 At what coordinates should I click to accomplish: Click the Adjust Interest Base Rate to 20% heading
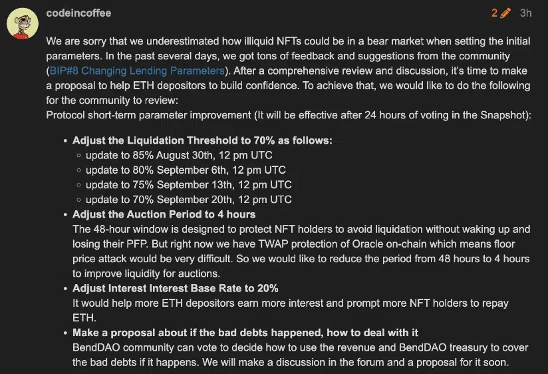(175, 288)
